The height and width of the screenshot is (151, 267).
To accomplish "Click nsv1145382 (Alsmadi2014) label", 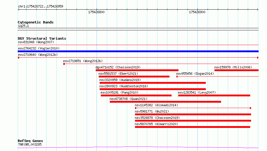I will 156,105.
